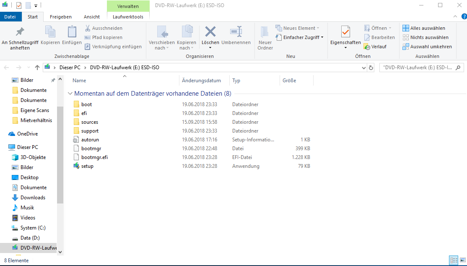
Task: Open Mietverhältnis quick access folder
Action: coord(36,120)
